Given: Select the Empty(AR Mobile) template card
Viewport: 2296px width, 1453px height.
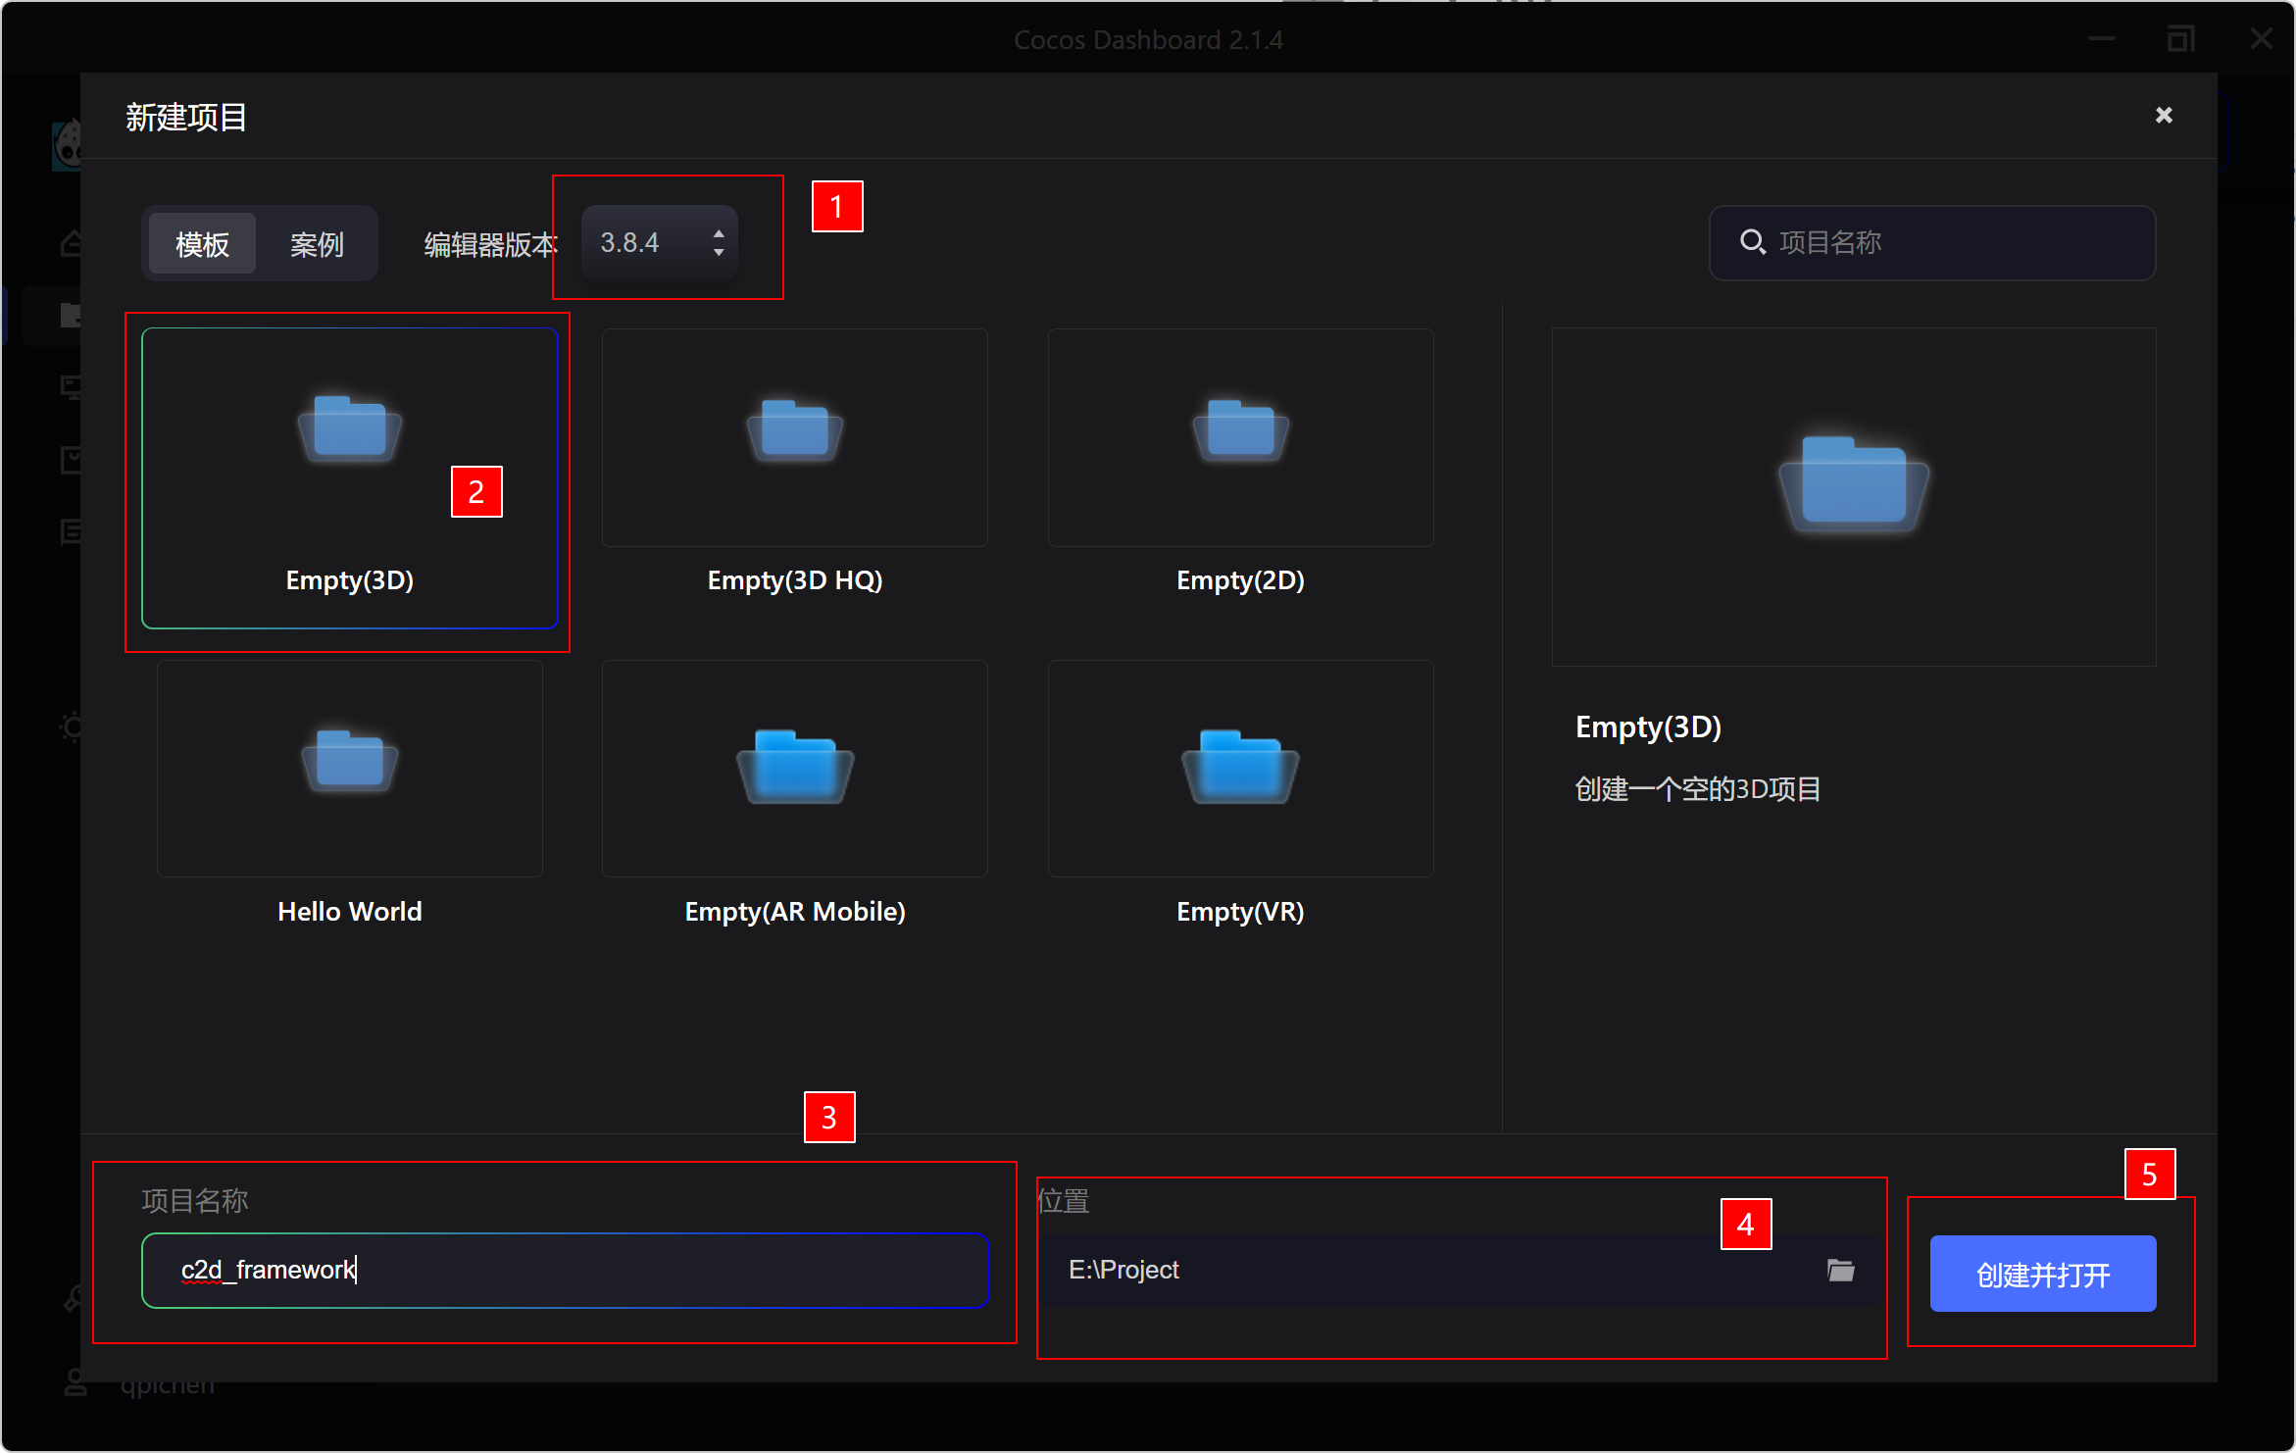Looking at the screenshot, I should click(794, 795).
